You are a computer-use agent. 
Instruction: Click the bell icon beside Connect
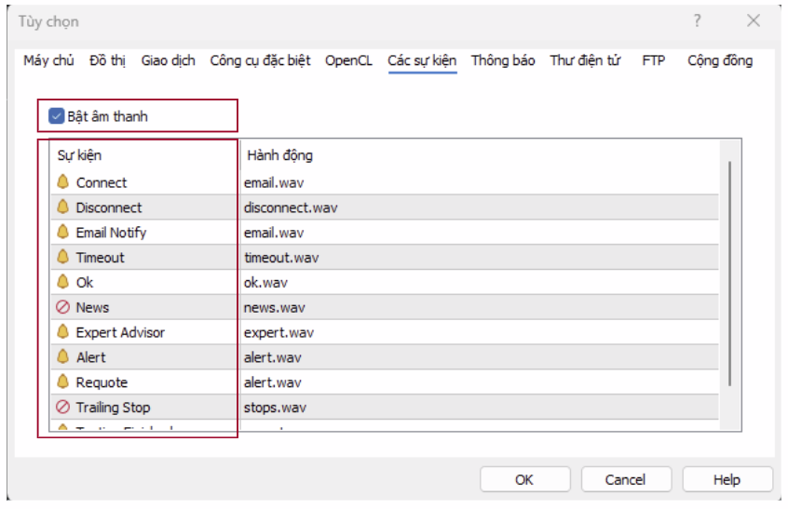[63, 182]
